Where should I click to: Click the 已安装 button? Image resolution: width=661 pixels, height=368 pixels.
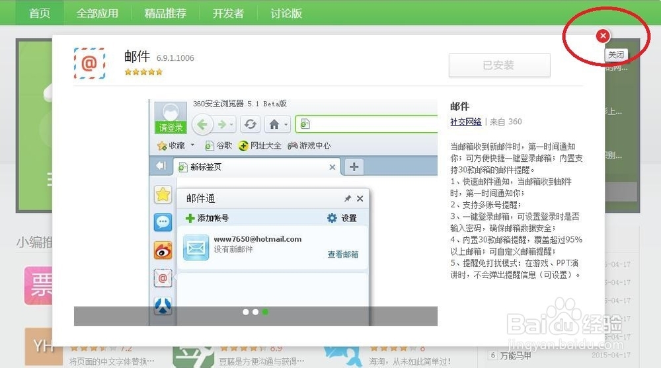499,65
